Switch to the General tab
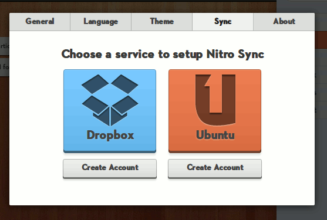 pos(39,22)
